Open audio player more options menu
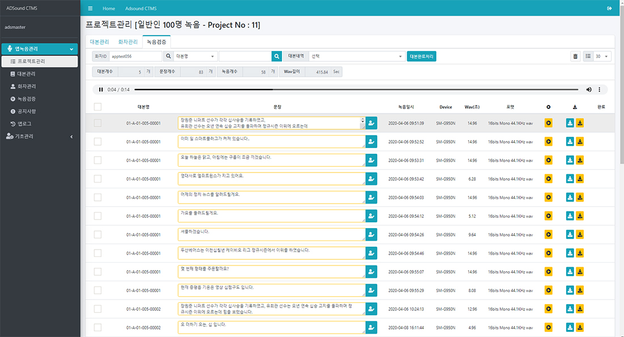The width and height of the screenshot is (624, 337). tap(600, 90)
